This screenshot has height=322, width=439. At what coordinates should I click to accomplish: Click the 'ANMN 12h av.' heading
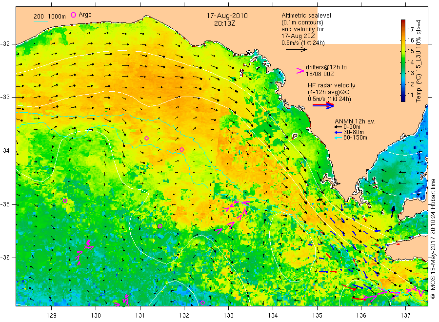coord(355,121)
